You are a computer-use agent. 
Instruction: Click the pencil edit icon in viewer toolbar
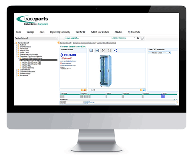point(103,50)
